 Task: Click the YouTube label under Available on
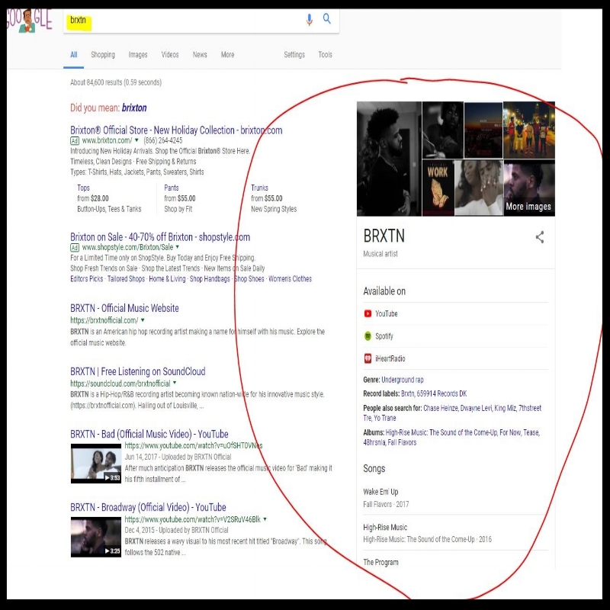[387, 313]
